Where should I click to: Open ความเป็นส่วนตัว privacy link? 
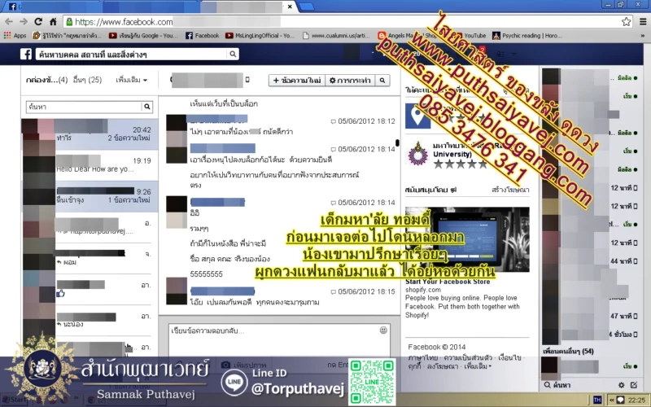468,357
